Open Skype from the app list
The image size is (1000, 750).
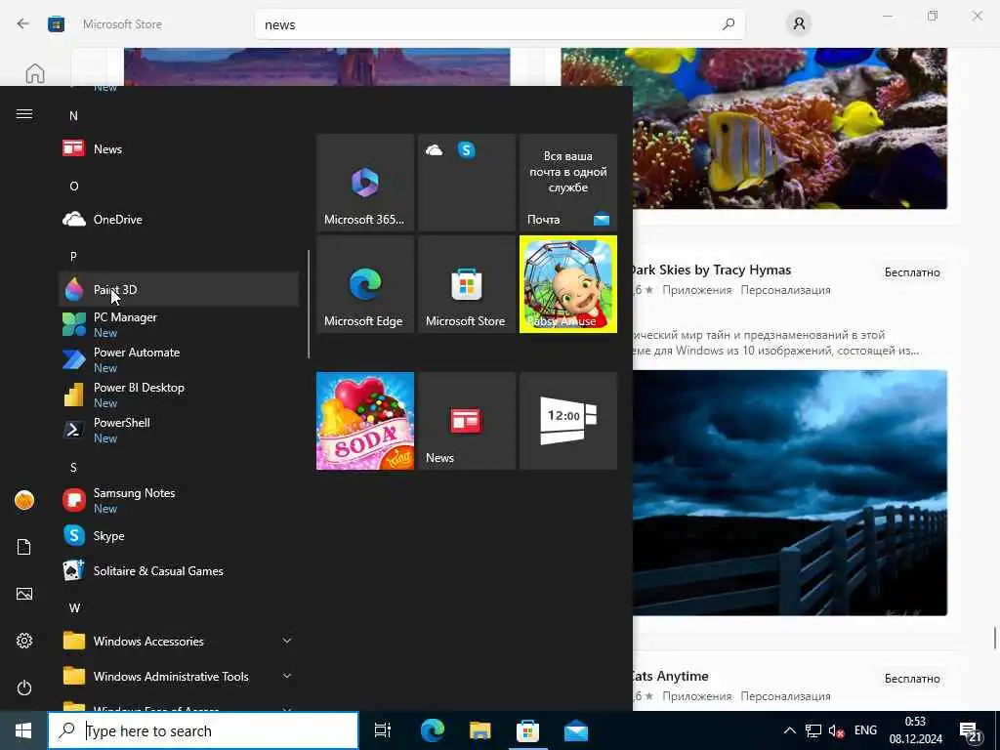pos(179,536)
